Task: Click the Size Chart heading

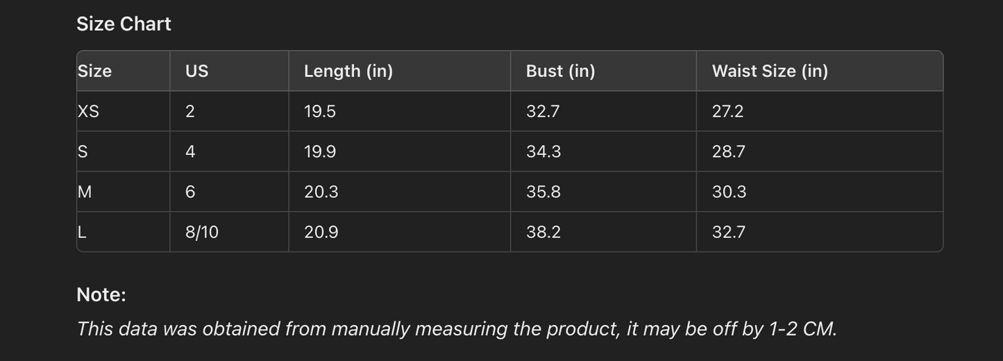Action: (124, 24)
